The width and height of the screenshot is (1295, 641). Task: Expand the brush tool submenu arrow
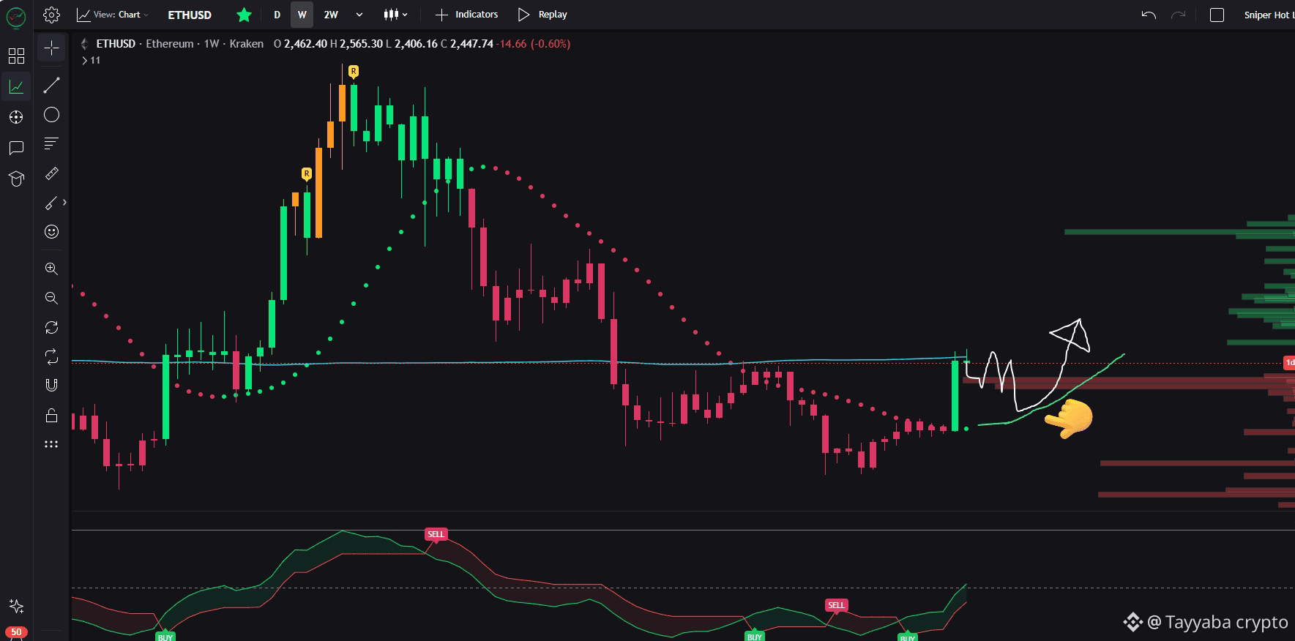click(x=64, y=203)
